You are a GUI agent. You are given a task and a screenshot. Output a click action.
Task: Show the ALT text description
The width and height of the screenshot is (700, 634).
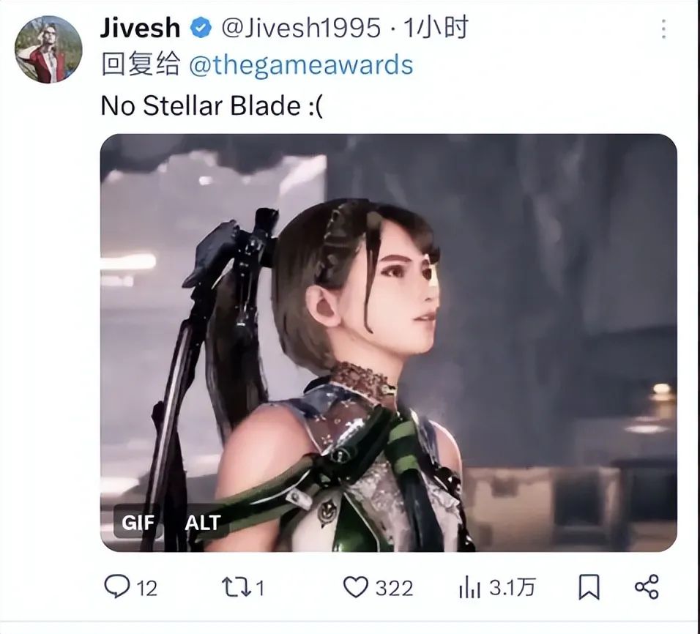(203, 523)
